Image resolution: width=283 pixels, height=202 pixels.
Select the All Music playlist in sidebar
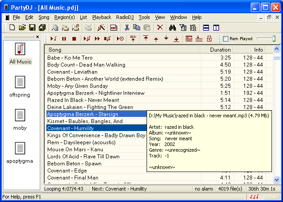(x=20, y=54)
